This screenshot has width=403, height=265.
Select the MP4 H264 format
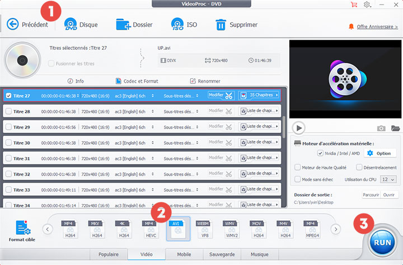(70, 229)
